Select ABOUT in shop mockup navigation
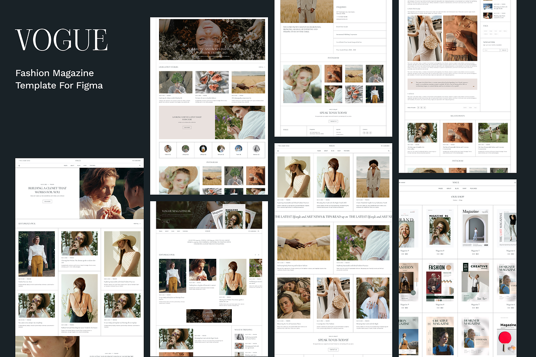Image resolution: width=536 pixels, height=357 pixels. (449, 188)
